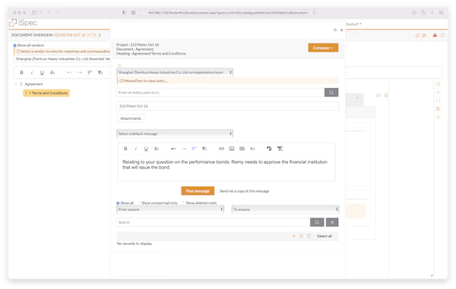Click the thumbs-up icon in document header
Screen dimensions: 456x289
pyautogui.click(x=417, y=35)
